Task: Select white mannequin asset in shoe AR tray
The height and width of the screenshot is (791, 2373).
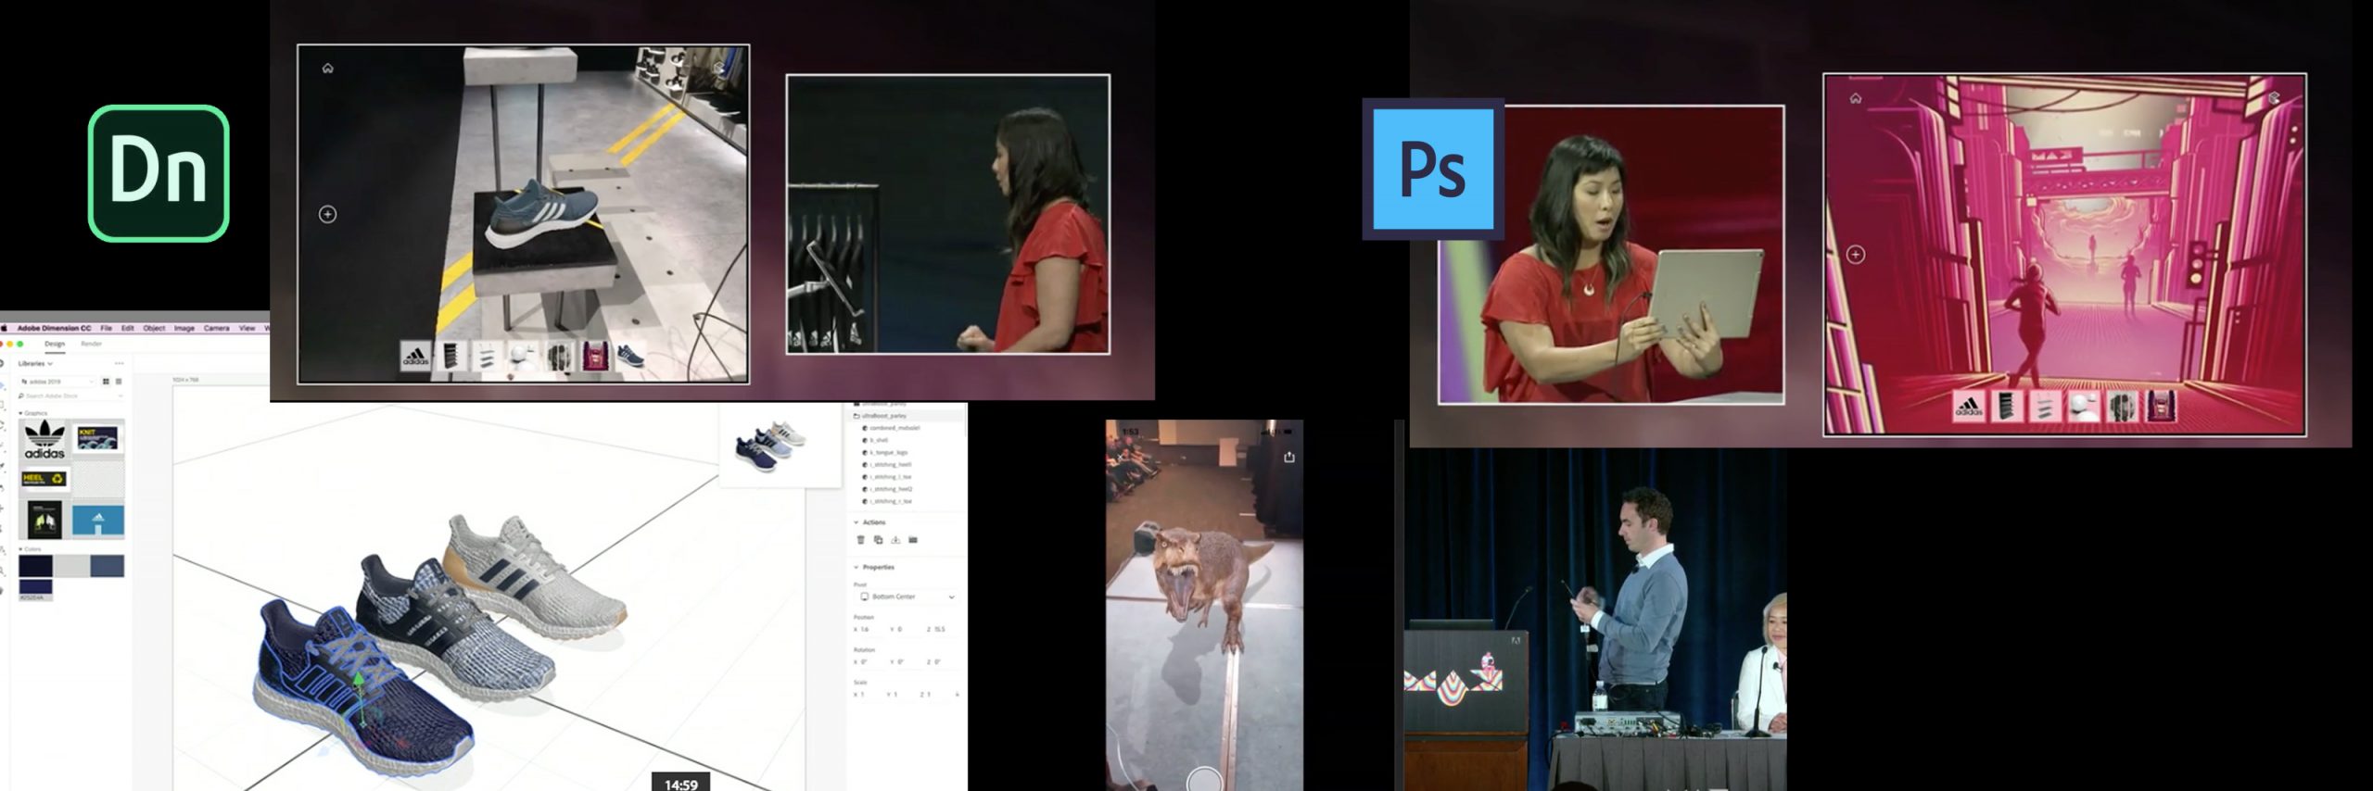Action: 522,357
